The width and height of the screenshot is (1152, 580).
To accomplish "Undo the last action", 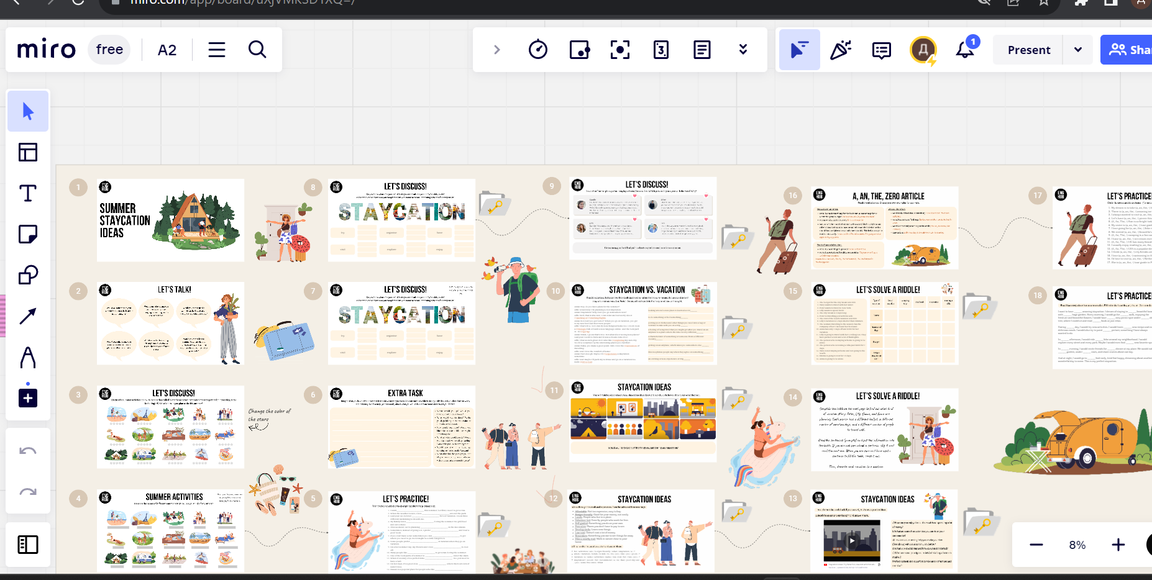I will point(28,451).
